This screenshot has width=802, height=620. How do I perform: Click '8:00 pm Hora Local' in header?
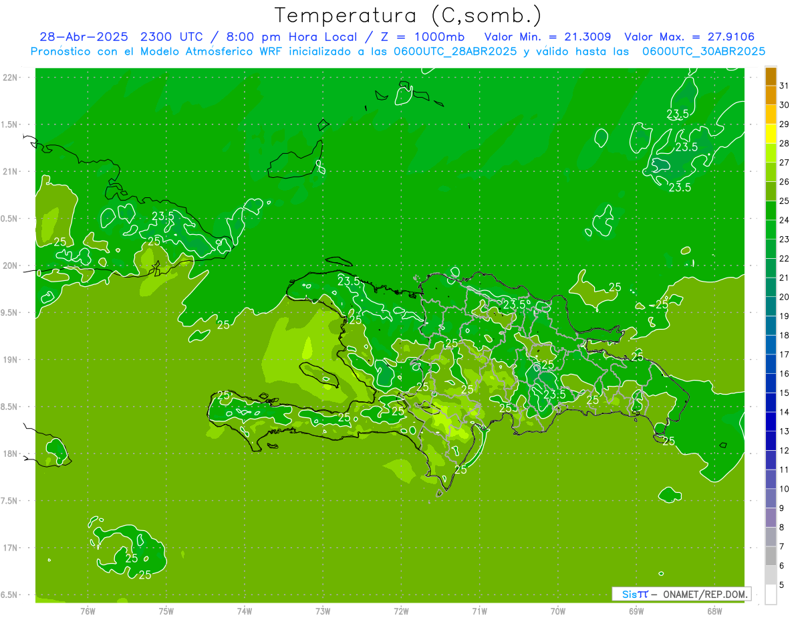pyautogui.click(x=291, y=37)
